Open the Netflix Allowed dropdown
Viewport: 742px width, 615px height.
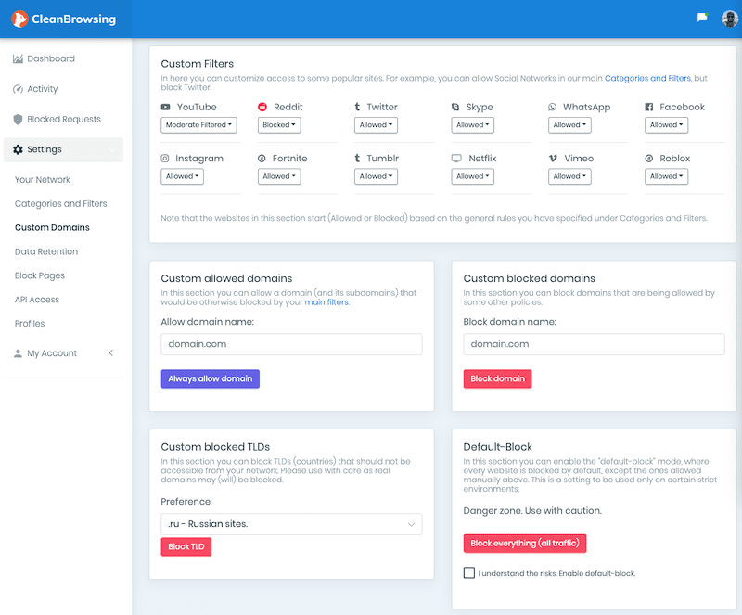point(473,176)
